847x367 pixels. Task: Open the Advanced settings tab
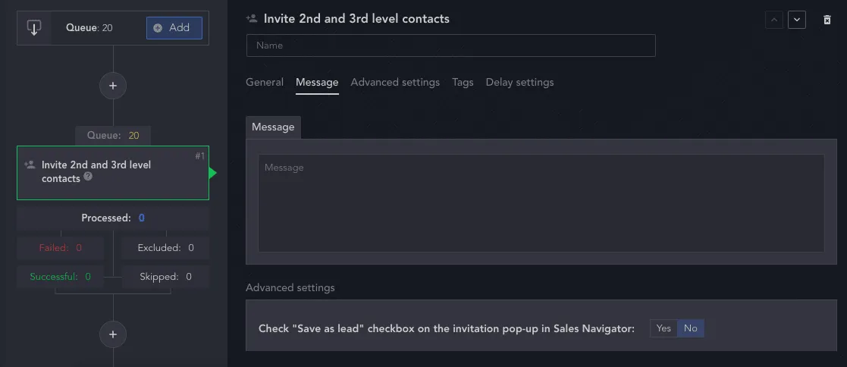pos(395,82)
